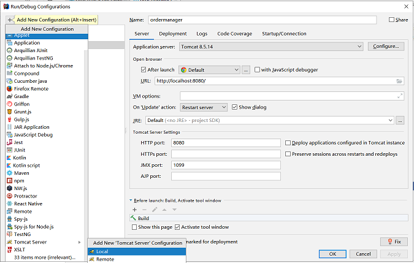Show 33 items more (irrelevant)...
Screen dimensions: 414x263
[x=45, y=257]
